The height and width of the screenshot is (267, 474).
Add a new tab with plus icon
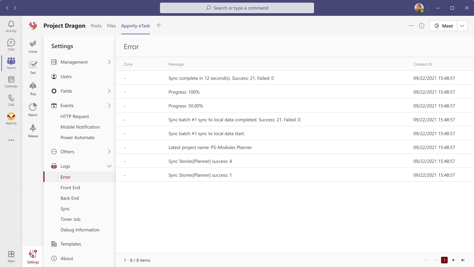click(159, 25)
